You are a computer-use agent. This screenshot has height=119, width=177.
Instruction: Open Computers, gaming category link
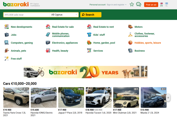coord(22,43)
